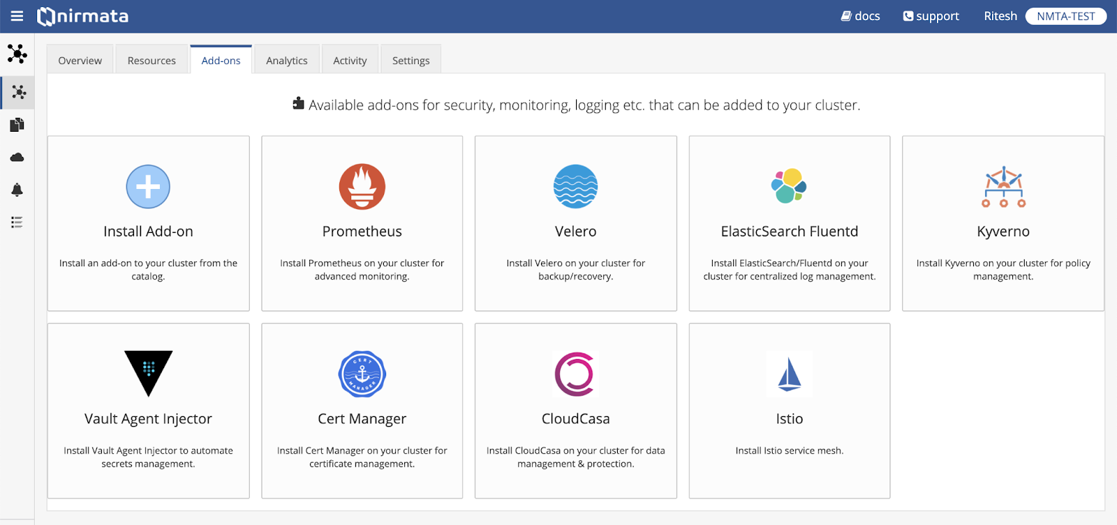Switch to the Overview tab
This screenshot has width=1117, height=525.
80,61
